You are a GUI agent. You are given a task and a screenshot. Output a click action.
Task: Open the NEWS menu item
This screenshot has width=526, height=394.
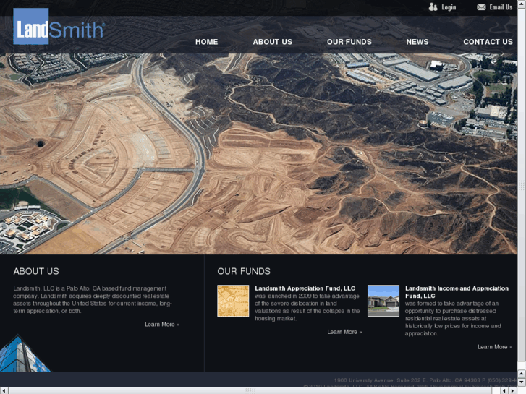click(417, 42)
